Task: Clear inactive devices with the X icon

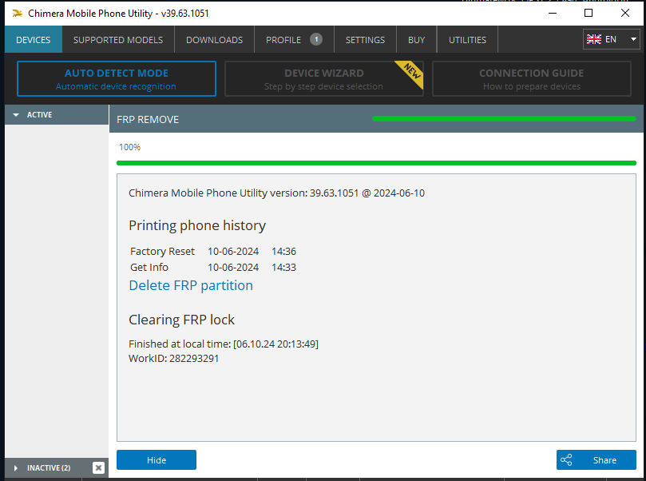Action: pyautogui.click(x=98, y=467)
